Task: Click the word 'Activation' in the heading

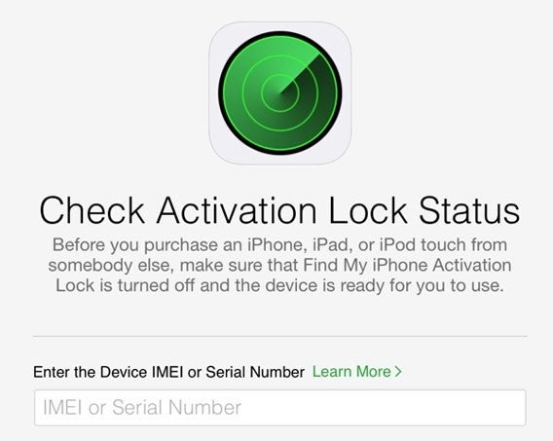Action: pyautogui.click(x=237, y=210)
